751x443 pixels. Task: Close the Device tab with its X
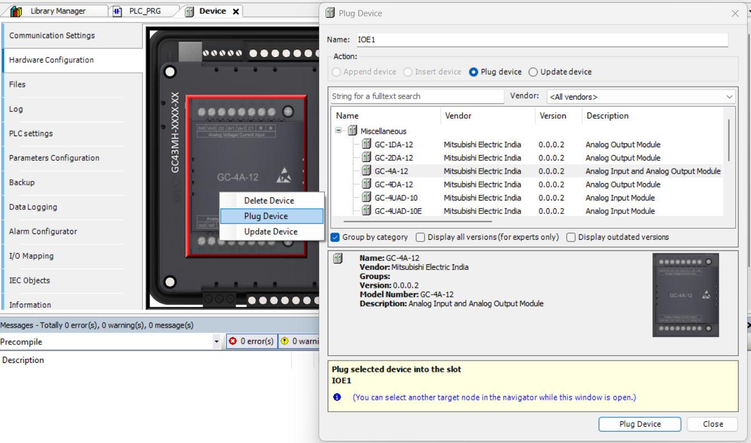pos(236,11)
